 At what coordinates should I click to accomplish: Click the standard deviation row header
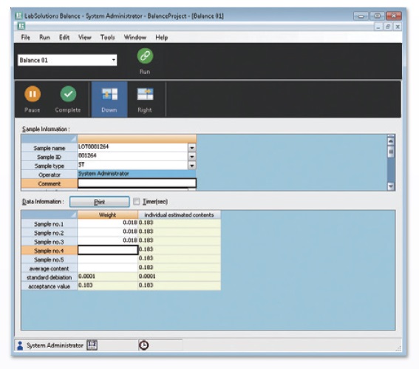coord(50,277)
